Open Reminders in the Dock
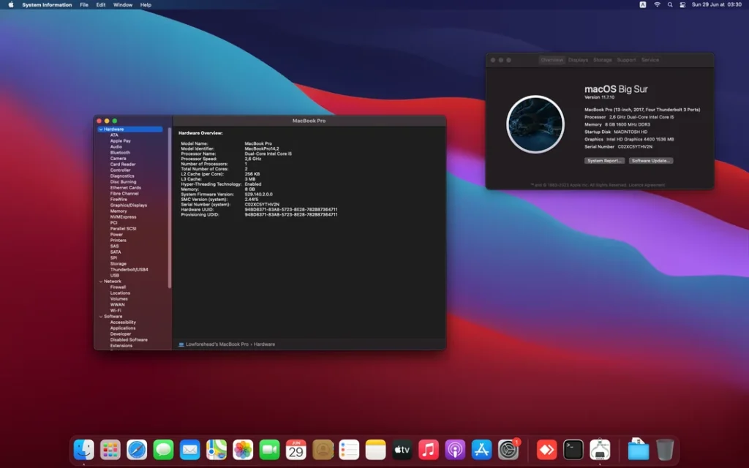The width and height of the screenshot is (749, 468). (349, 450)
